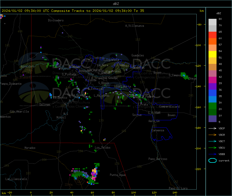
Task: Click the cyan VBCT arrow in legend
Action: 212,141
